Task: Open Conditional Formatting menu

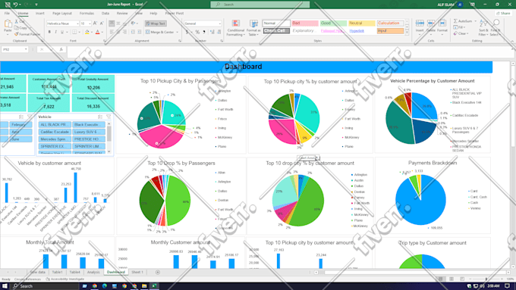Action: pos(236,28)
